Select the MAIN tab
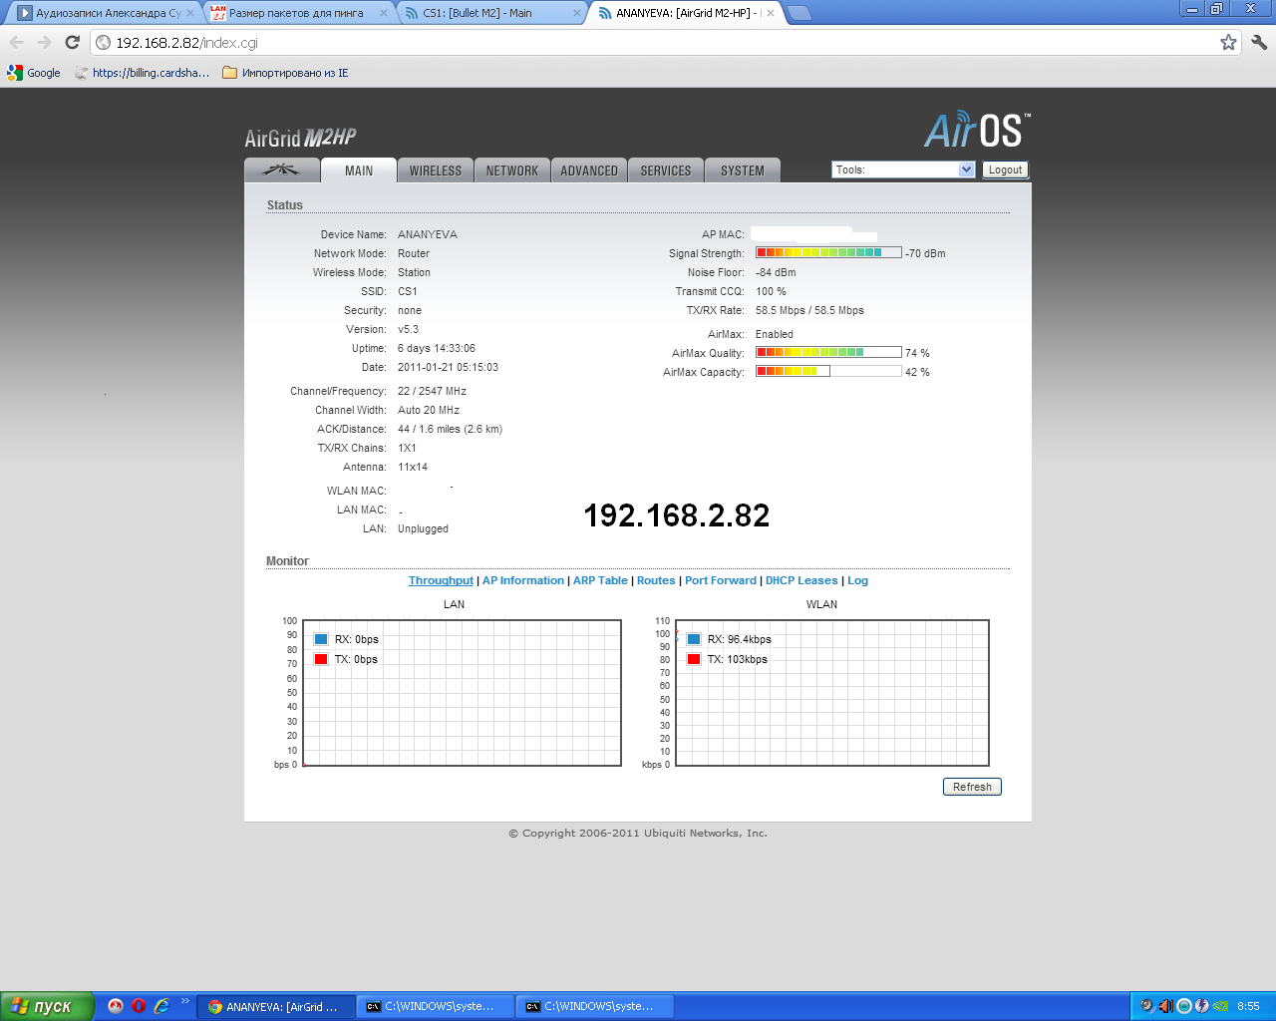This screenshot has width=1276, height=1021. [359, 170]
